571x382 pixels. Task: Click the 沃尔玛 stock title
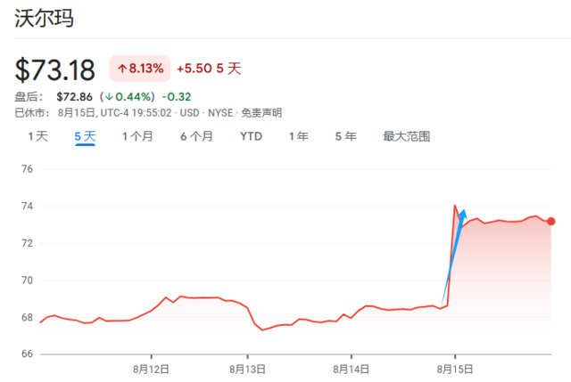point(44,18)
